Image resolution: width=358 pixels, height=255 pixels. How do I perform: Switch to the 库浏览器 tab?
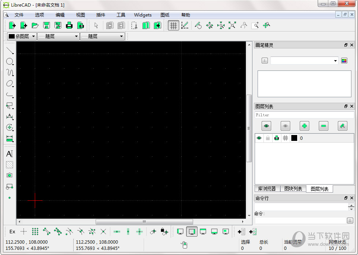(x=267, y=189)
